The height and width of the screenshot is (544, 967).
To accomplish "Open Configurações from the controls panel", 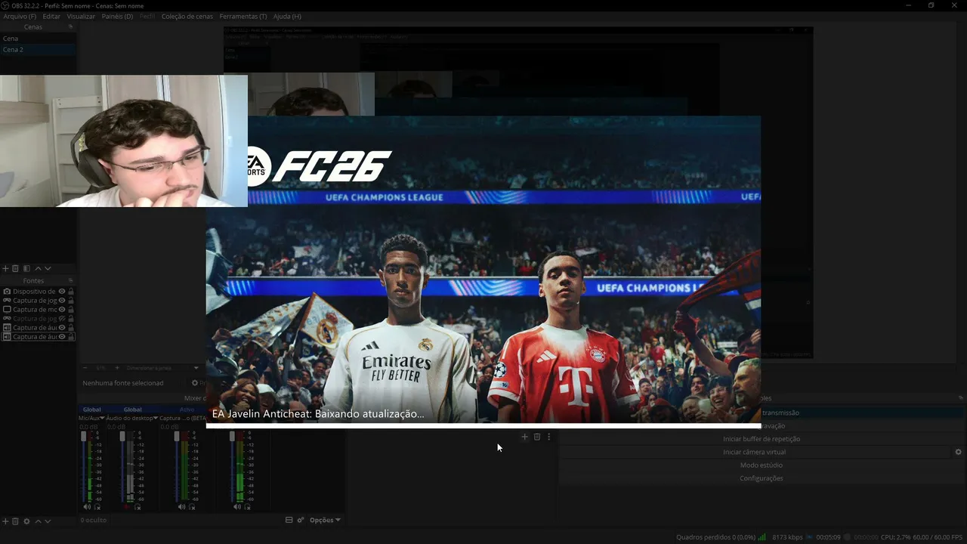I will point(762,478).
